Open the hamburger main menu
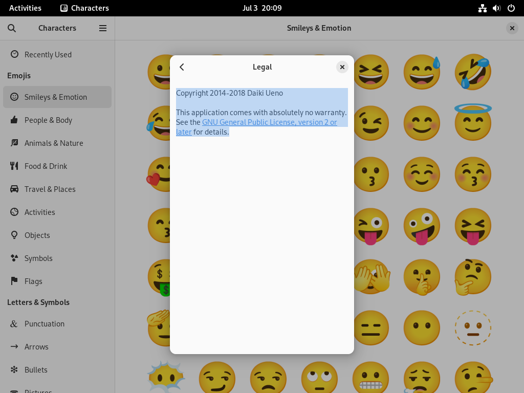The height and width of the screenshot is (393, 524). [x=103, y=28]
